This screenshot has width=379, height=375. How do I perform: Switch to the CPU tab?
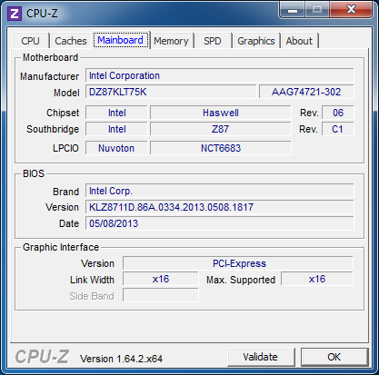[x=30, y=41]
